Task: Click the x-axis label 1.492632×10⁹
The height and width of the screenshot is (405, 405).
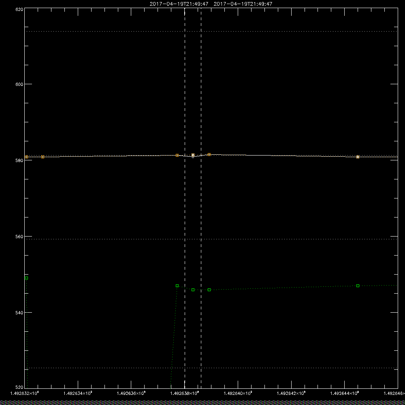Action: [x=25, y=393]
